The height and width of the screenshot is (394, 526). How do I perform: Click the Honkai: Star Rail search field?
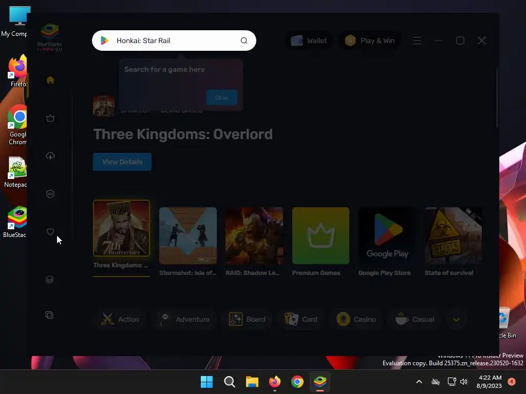click(x=174, y=41)
